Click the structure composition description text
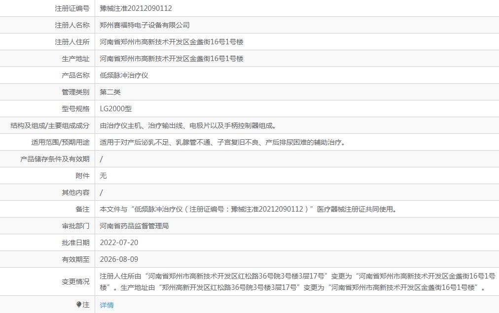 (188, 125)
